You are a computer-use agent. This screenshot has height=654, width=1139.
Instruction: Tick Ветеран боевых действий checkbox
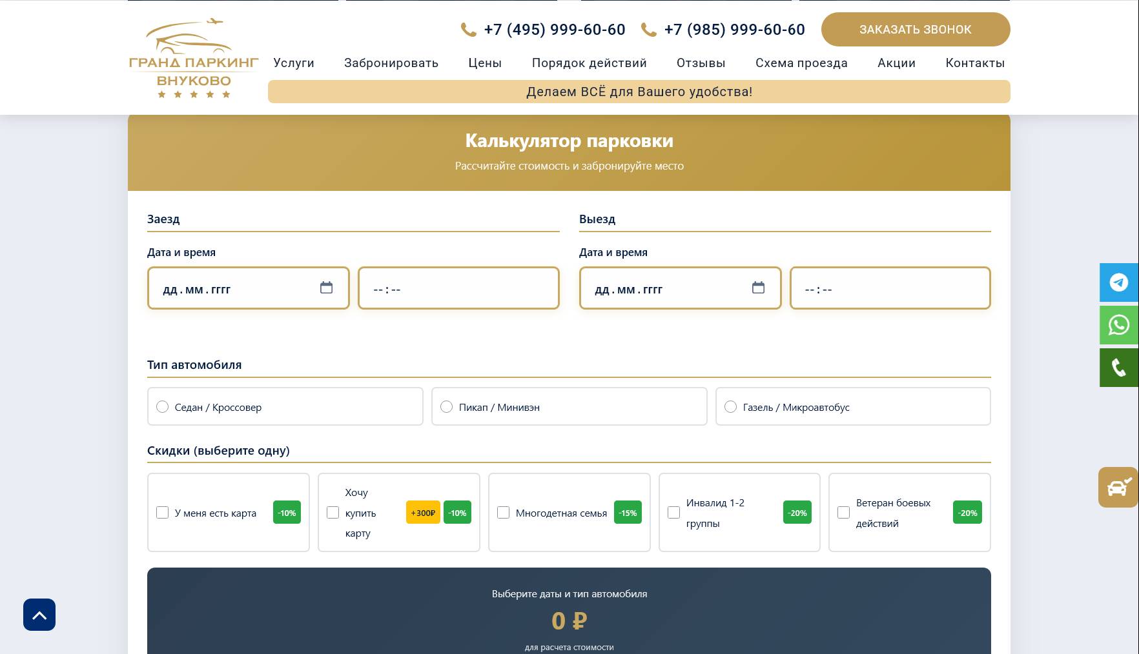coord(843,512)
